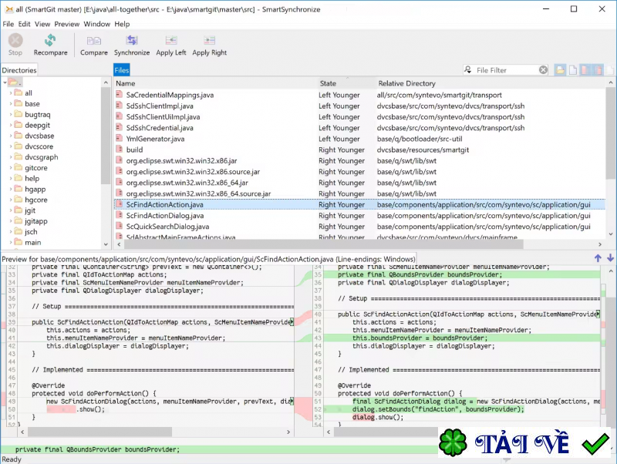Click file icon beside ScFindActionDialog.java

point(120,215)
